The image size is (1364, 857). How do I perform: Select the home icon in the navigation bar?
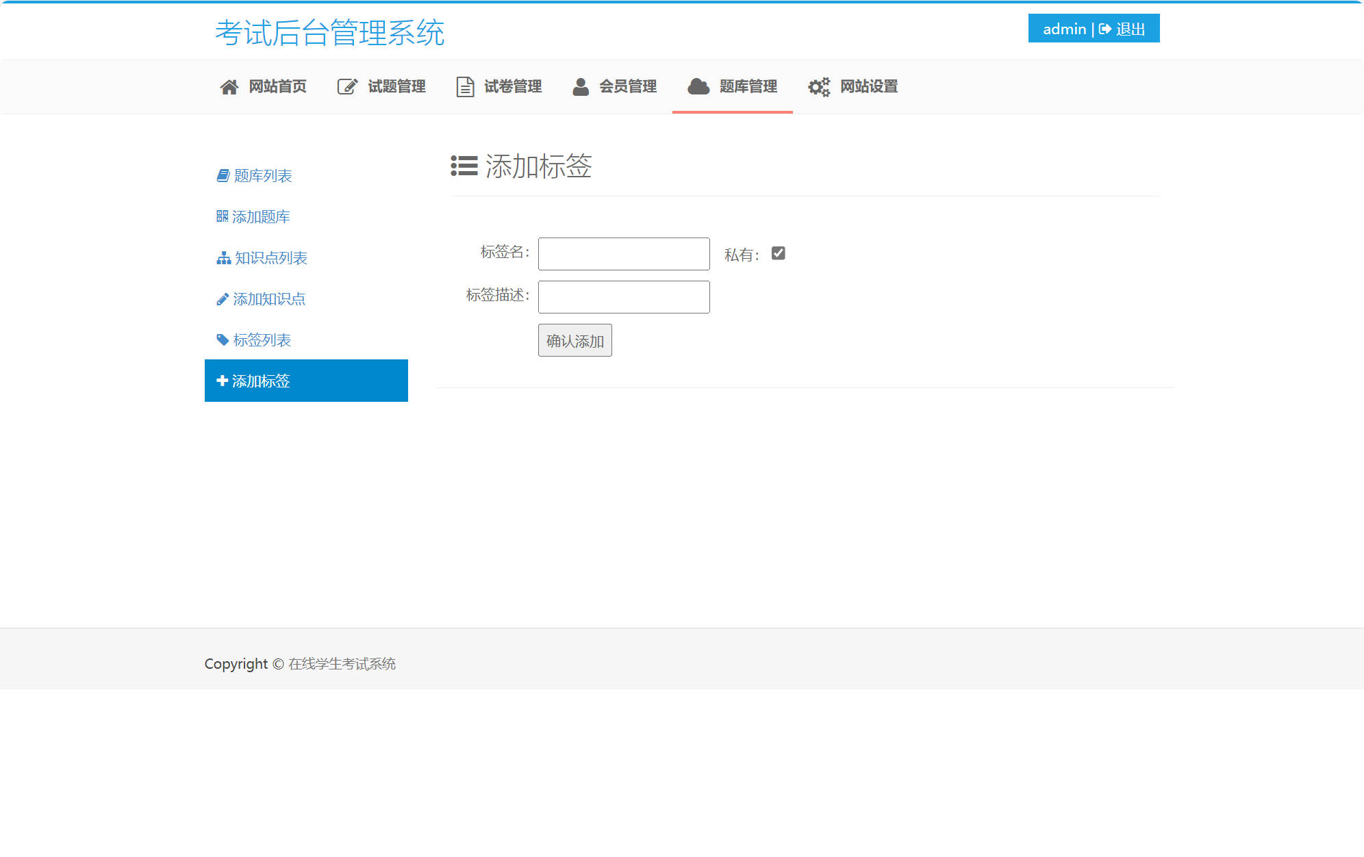pyautogui.click(x=229, y=86)
